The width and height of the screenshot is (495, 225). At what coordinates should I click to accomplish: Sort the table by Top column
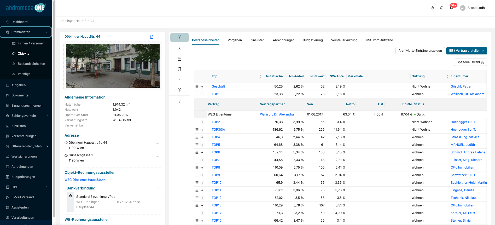tap(261, 76)
